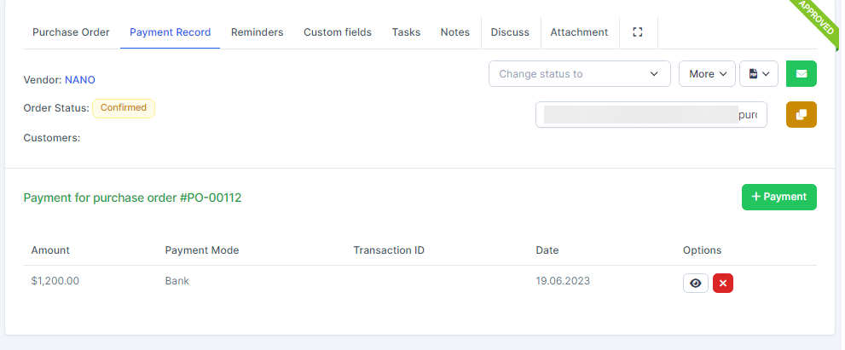Open the More dropdown menu
This screenshot has height=350, width=845.
[x=707, y=74]
